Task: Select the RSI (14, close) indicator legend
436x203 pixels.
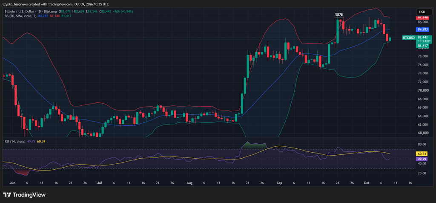Action: (x=15, y=142)
